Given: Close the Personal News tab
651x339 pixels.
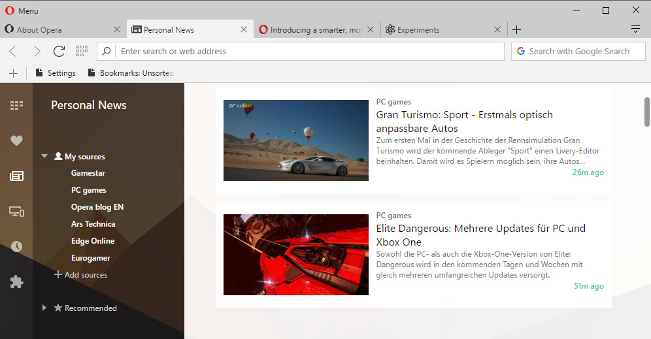Looking at the screenshot, I should (x=244, y=29).
